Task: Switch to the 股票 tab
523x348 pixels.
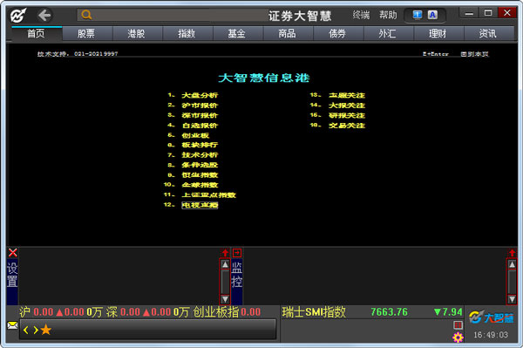Action: click(x=86, y=33)
